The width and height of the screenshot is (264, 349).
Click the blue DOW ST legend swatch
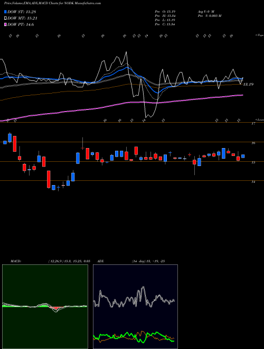pos(6,12)
